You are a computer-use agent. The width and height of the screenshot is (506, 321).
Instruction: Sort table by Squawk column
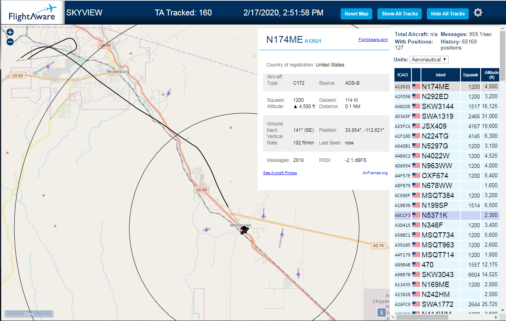tap(471, 75)
